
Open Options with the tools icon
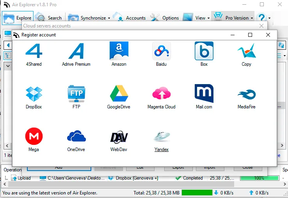165,18
